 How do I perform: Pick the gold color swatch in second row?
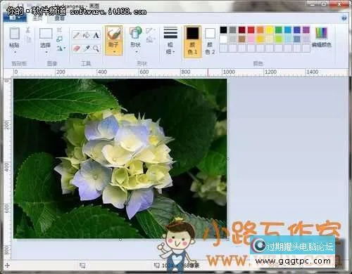coord(260,39)
